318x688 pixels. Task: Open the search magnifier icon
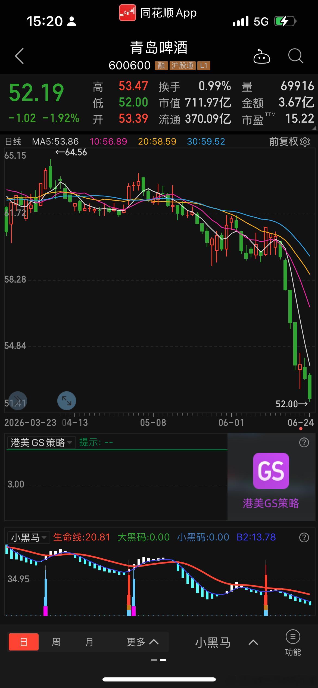click(295, 56)
